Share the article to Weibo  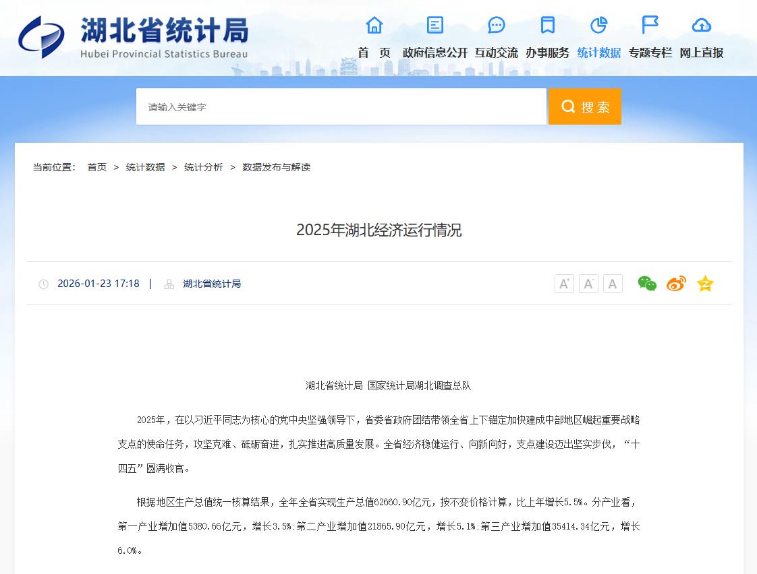(x=676, y=284)
